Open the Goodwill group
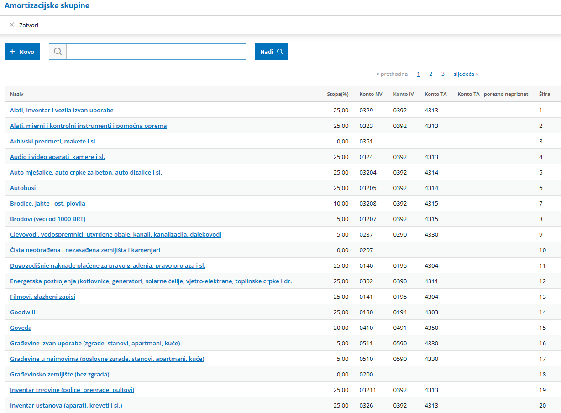Viewport: 561px width, 413px height. (22, 312)
